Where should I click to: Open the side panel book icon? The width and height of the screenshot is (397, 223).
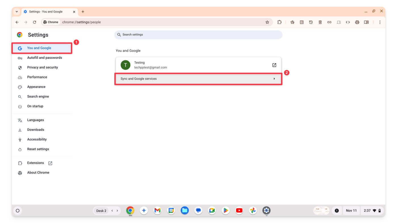tap(366, 22)
